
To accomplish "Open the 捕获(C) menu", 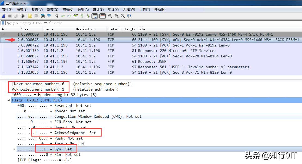I will point(68,9).
